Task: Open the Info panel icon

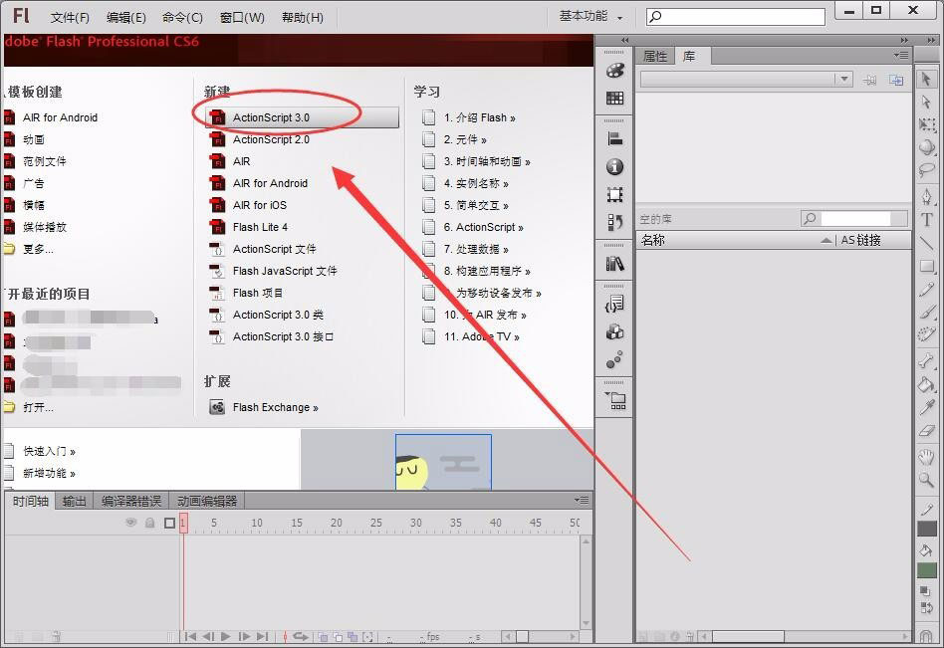Action: (614, 166)
